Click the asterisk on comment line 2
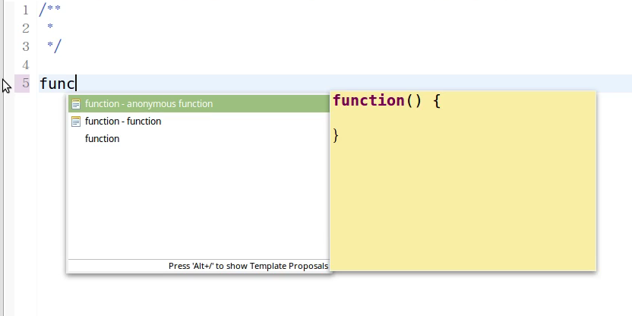The height and width of the screenshot is (316, 632). coord(50,29)
